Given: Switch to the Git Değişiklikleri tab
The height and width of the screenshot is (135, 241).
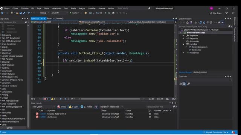Looking at the screenshot, I should point(200,72).
